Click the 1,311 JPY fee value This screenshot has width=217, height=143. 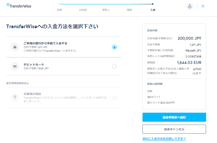click(196, 45)
